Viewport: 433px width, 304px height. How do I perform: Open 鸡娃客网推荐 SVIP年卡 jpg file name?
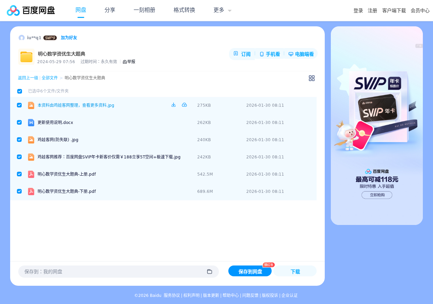pos(109,157)
